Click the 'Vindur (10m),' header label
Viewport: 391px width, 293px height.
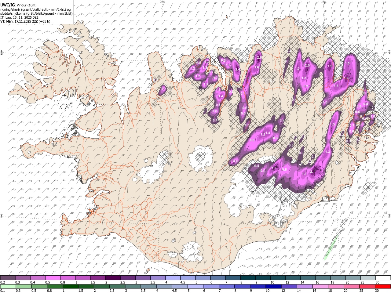pos(27,5)
